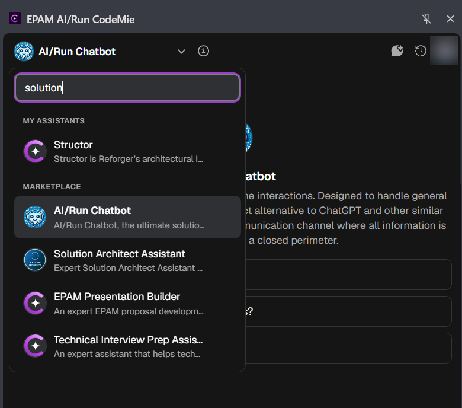Click the "An expert assistant that helps tech…" description
This screenshot has height=408, width=462.
(x=127, y=353)
